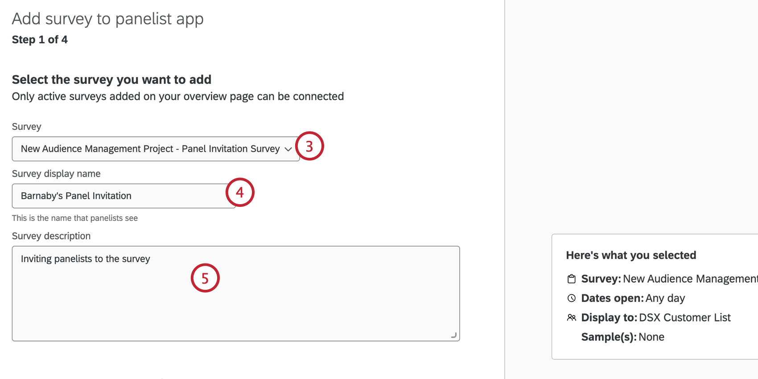
Task: Click the red circled number 3 marker
Action: tap(309, 146)
